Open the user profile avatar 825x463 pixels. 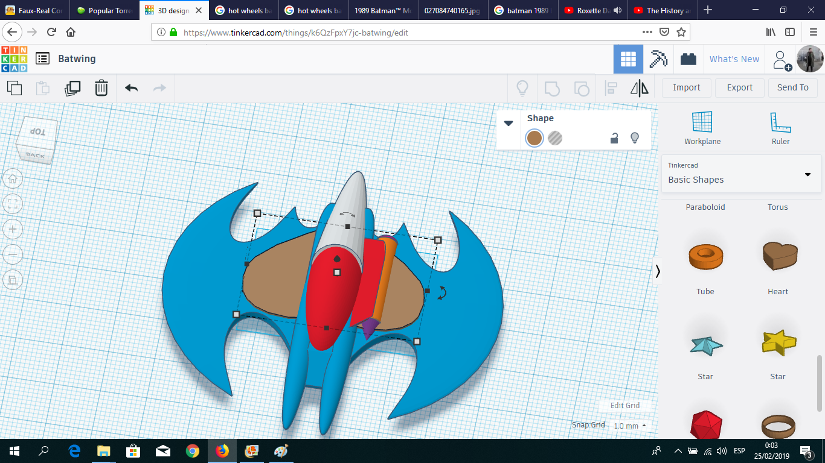(x=810, y=59)
